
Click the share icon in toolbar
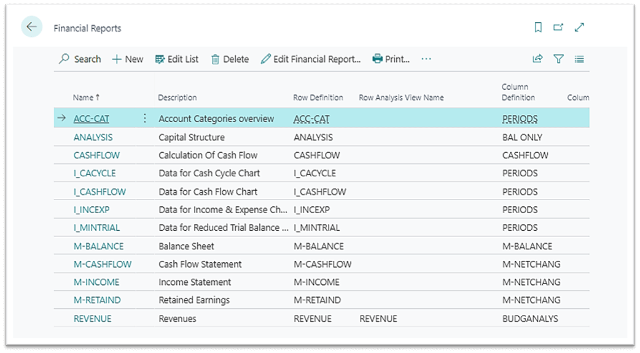[x=537, y=59]
